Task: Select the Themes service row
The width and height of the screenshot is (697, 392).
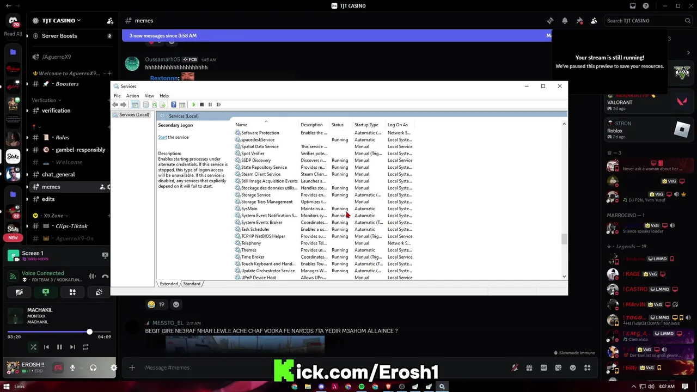Action: (x=325, y=250)
